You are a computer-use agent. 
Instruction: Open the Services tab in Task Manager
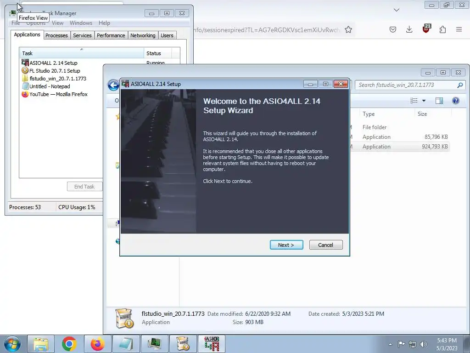click(83, 35)
